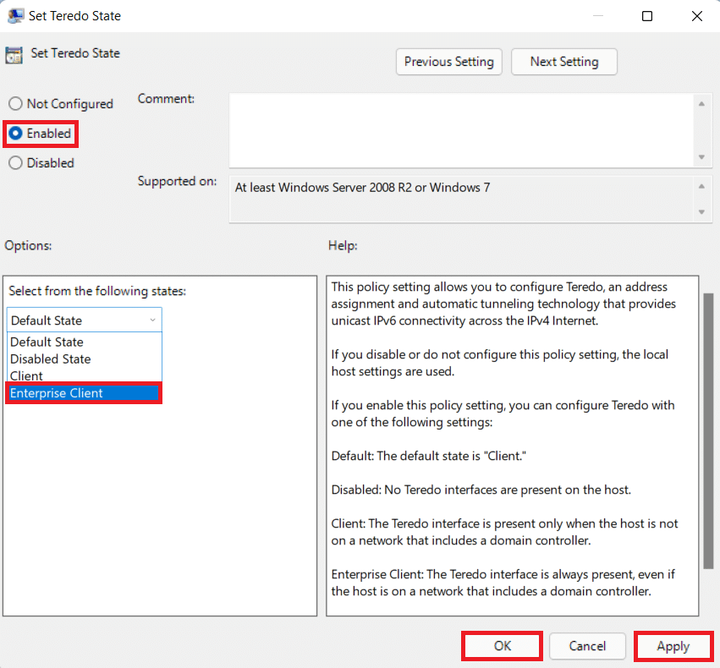The image size is (720, 668).
Task: Choose the Client option in the list
Action: pyautogui.click(x=27, y=376)
